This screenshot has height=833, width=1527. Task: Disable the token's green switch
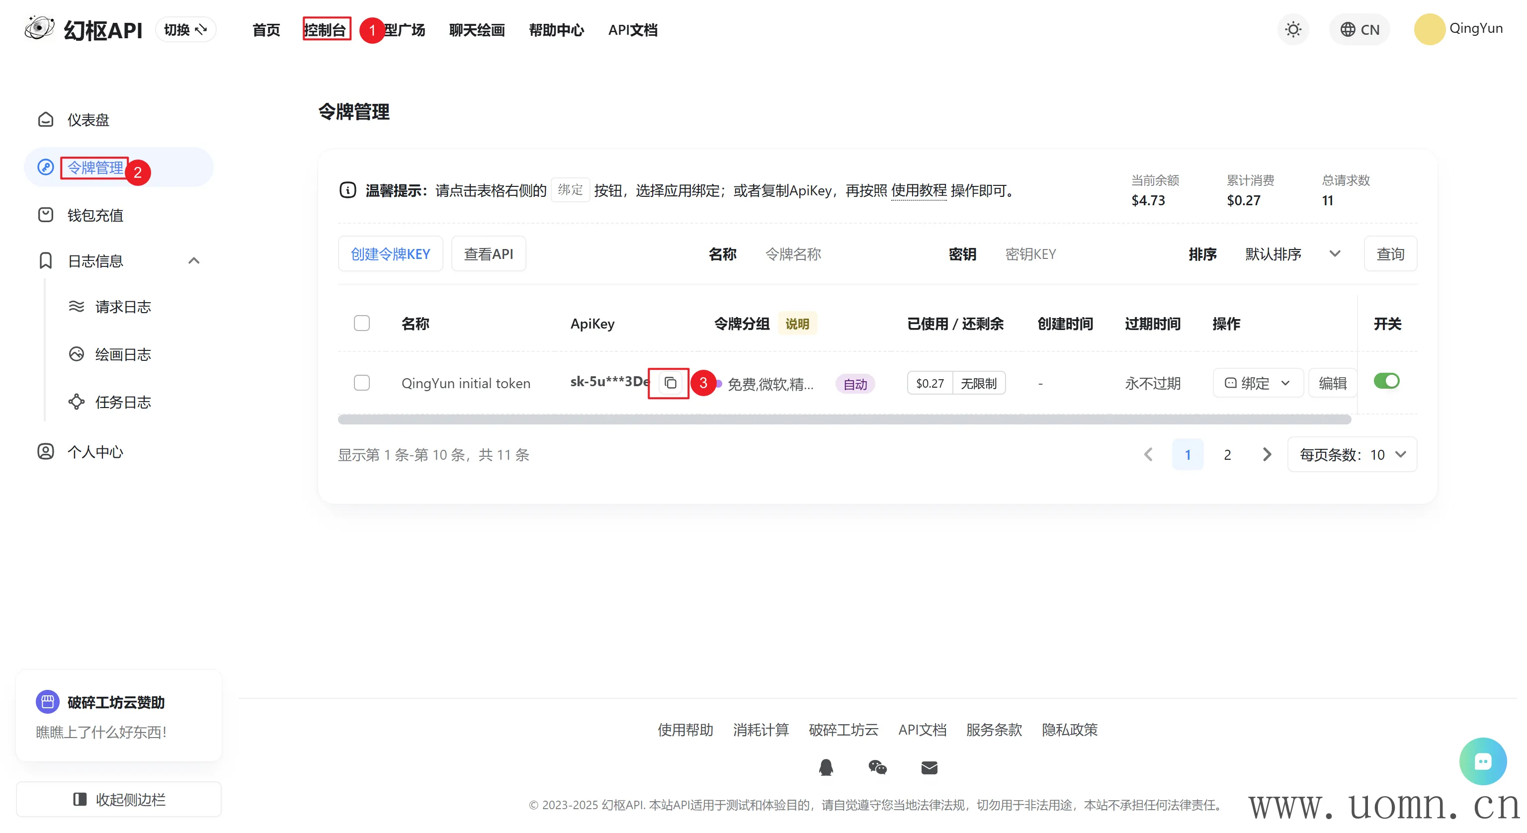coord(1386,381)
